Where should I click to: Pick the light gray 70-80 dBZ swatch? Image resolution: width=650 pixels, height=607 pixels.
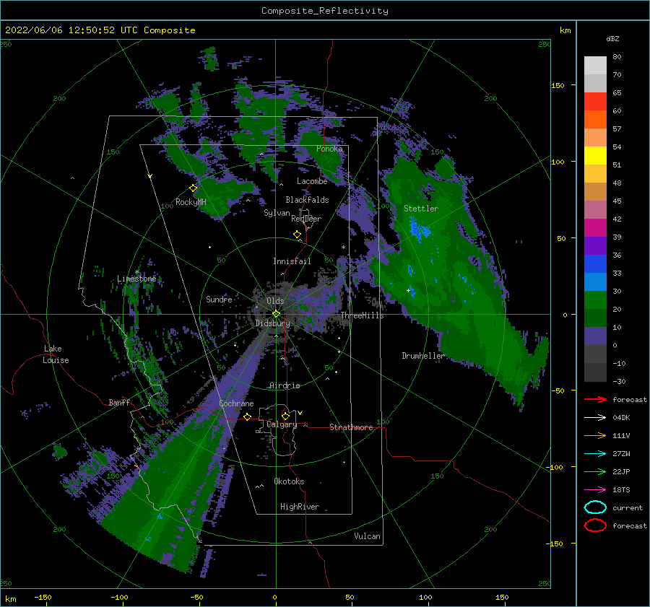pyautogui.click(x=595, y=66)
